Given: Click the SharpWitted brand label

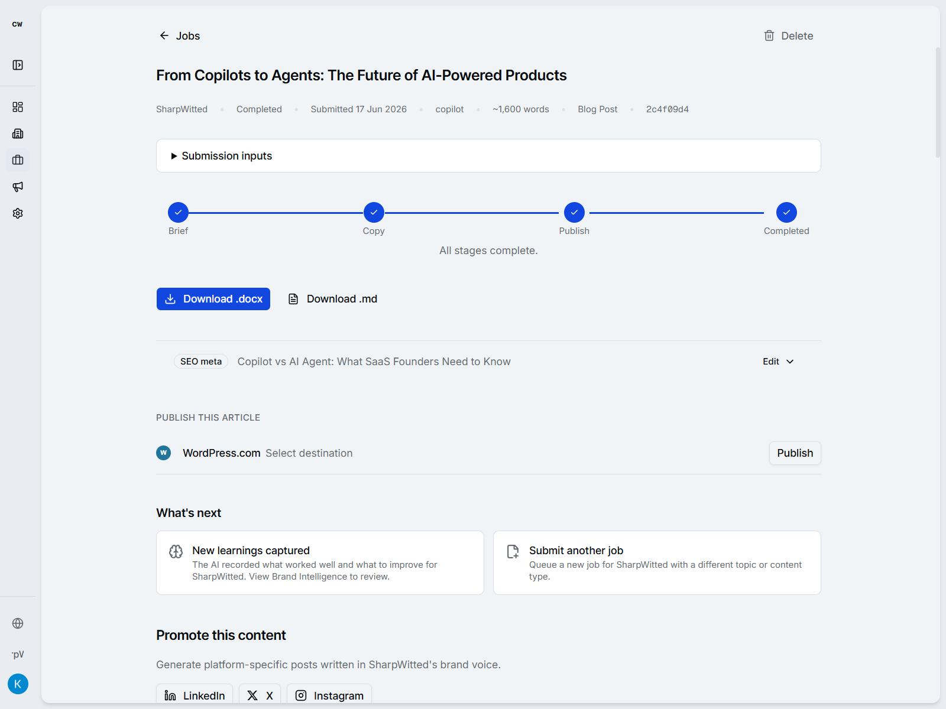Looking at the screenshot, I should pyautogui.click(x=182, y=109).
